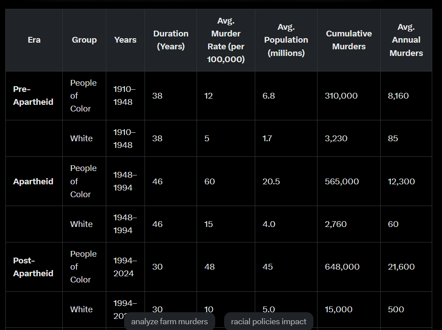Click the annual murders value 8,160

click(x=398, y=96)
